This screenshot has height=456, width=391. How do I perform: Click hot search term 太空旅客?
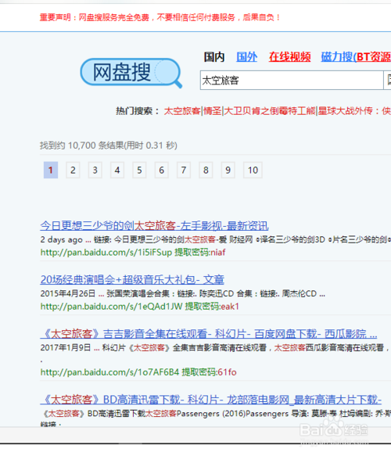(x=182, y=111)
